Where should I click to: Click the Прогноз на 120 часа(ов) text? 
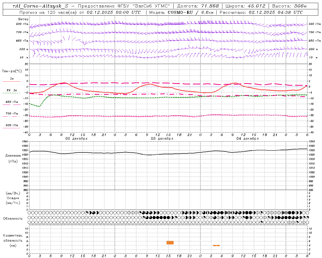(x=48, y=12)
